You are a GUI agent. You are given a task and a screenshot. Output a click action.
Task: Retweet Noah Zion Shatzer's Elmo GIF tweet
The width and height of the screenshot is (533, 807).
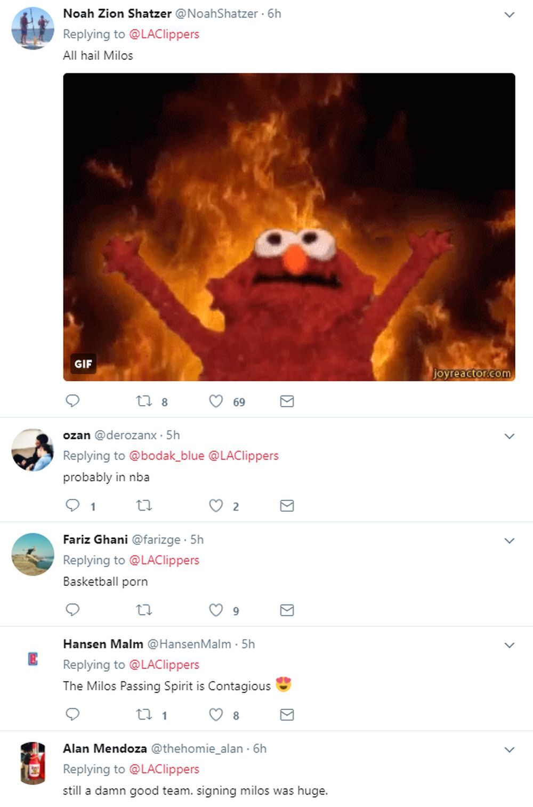[144, 401]
